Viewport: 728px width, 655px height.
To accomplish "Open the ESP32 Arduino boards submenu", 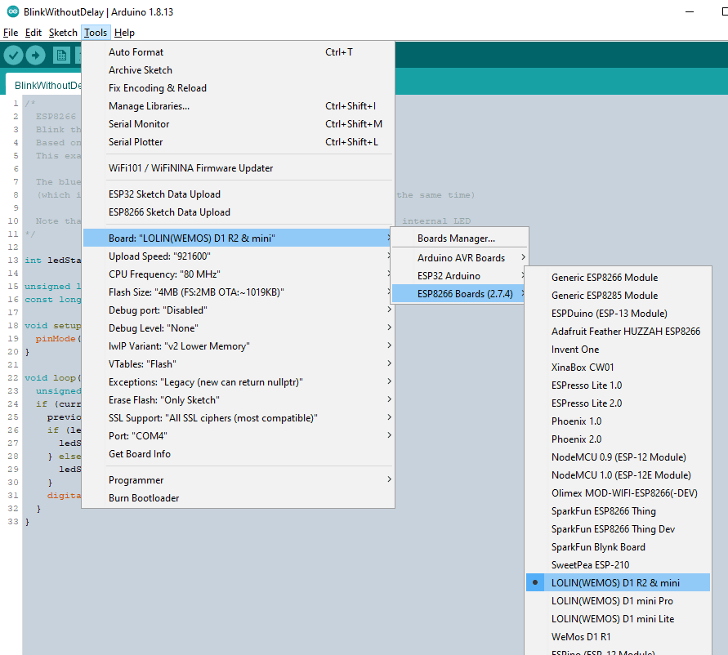I will [449, 275].
